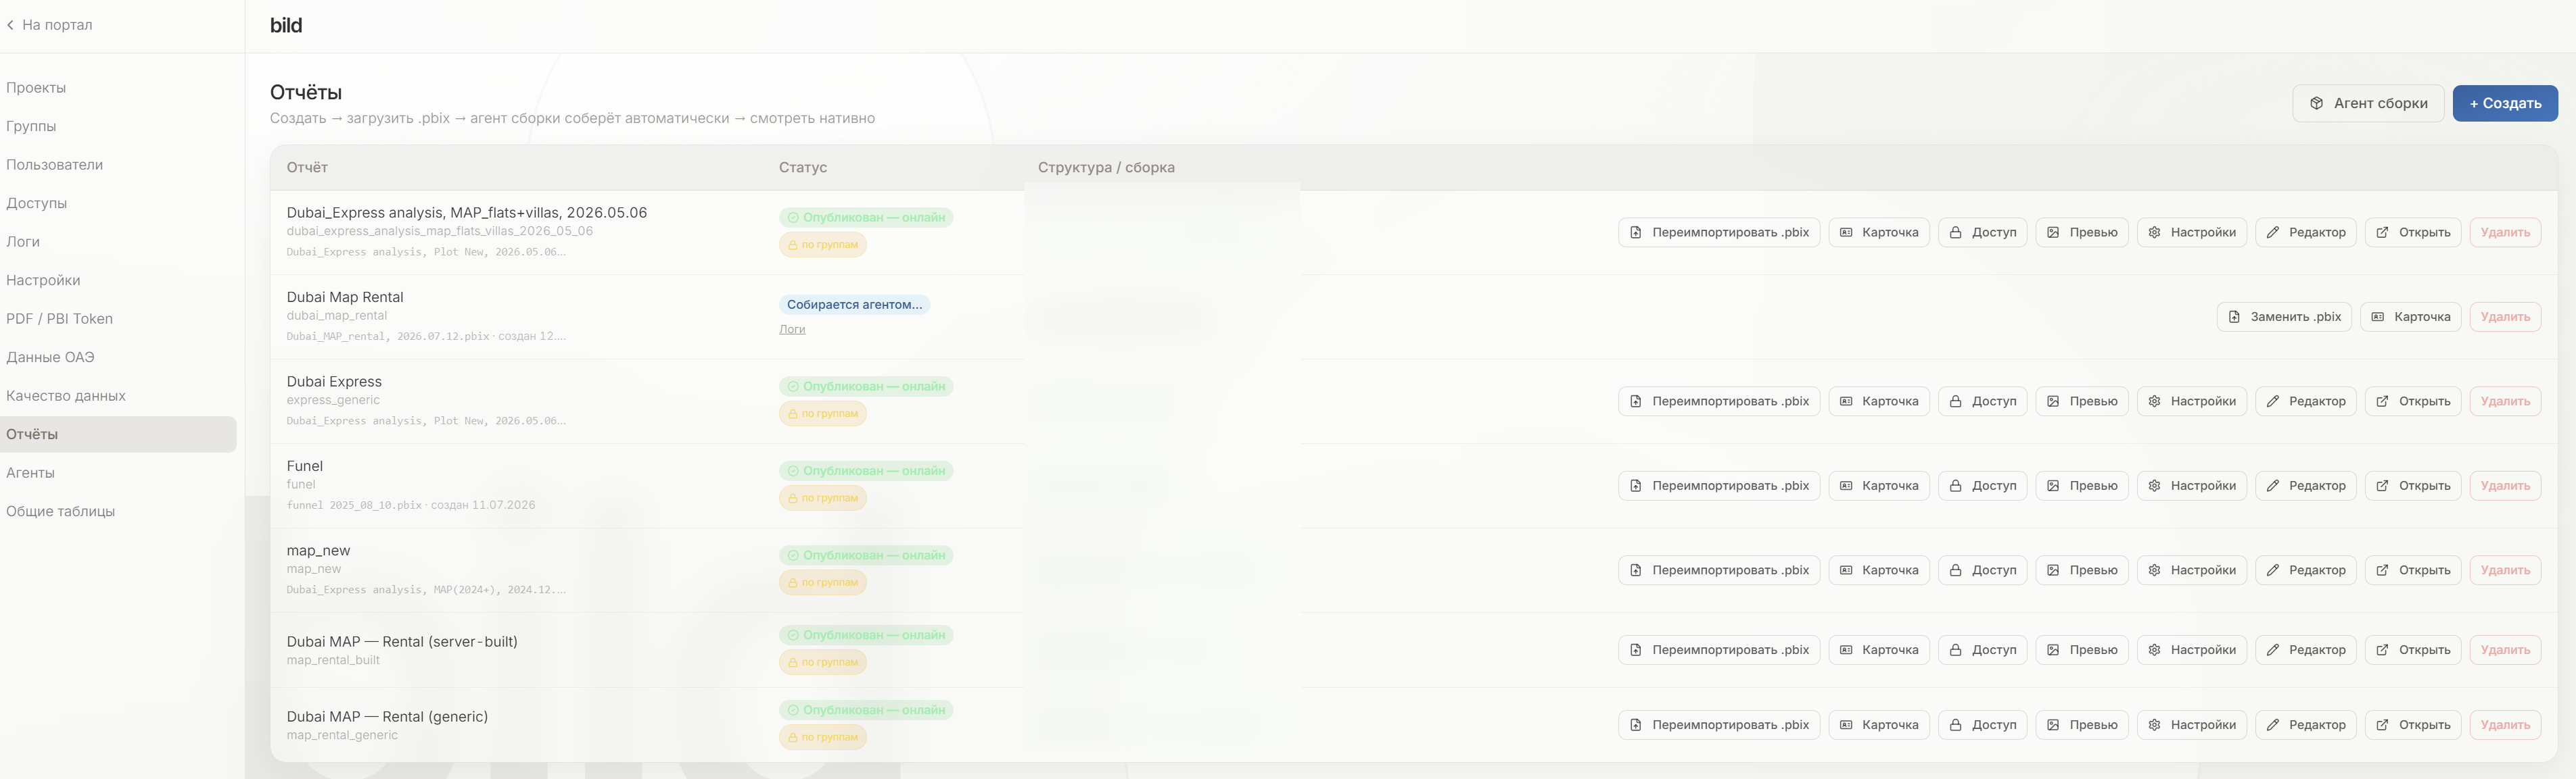The height and width of the screenshot is (779, 2576).
Task: Click gear icon of Настройки in Dubai Express row
Action: [x=2154, y=401]
